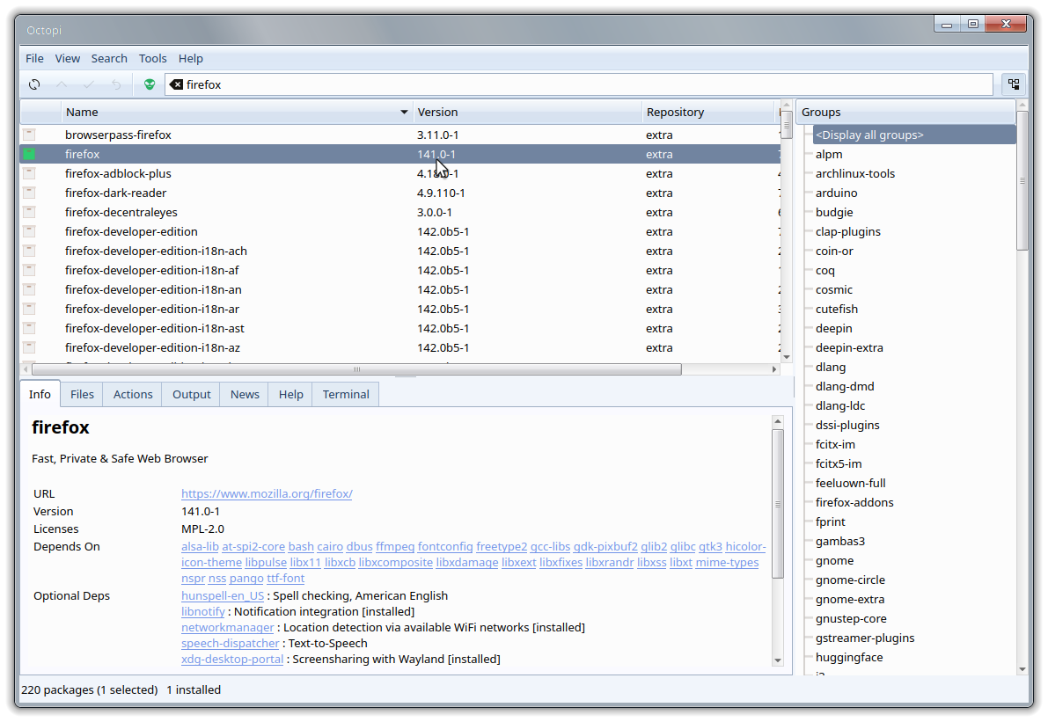Click status icon of firefox-developer-edition-i18n-af row
Image resolution: width=1048 pixels, height=722 pixels.
click(x=29, y=270)
